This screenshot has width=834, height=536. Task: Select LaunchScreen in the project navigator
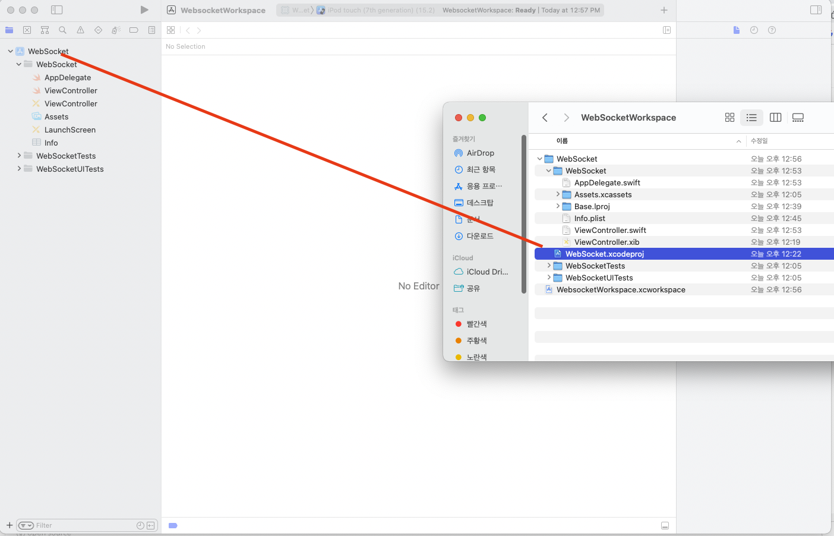pyautogui.click(x=69, y=130)
